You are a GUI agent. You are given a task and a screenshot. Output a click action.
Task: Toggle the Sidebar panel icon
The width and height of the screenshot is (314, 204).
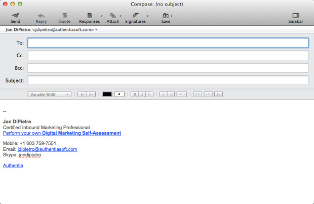pos(296,15)
